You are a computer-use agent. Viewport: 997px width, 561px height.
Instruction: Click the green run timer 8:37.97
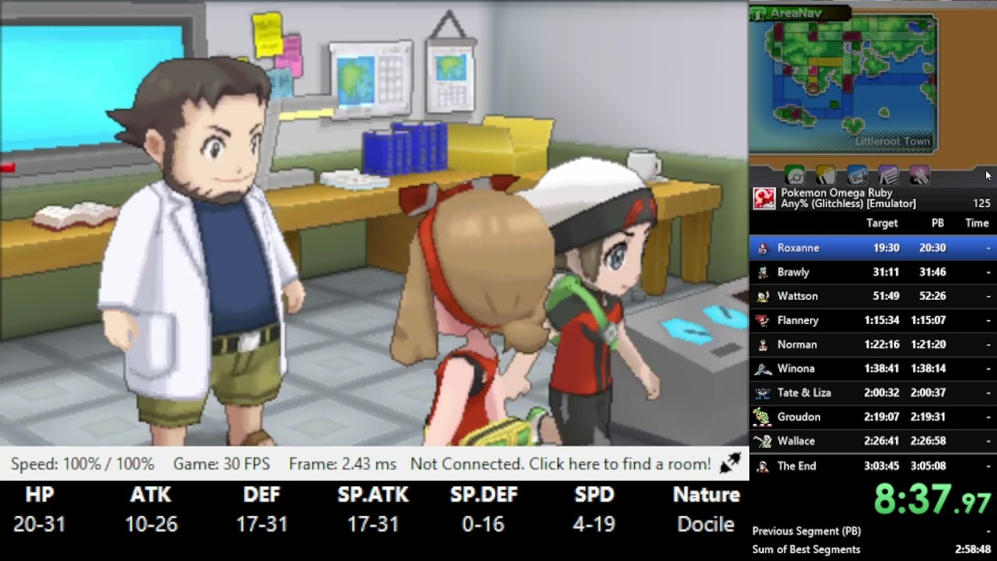coord(932,499)
